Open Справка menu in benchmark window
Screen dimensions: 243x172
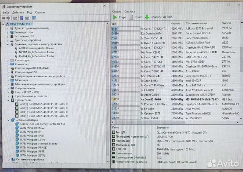(x=130, y=11)
